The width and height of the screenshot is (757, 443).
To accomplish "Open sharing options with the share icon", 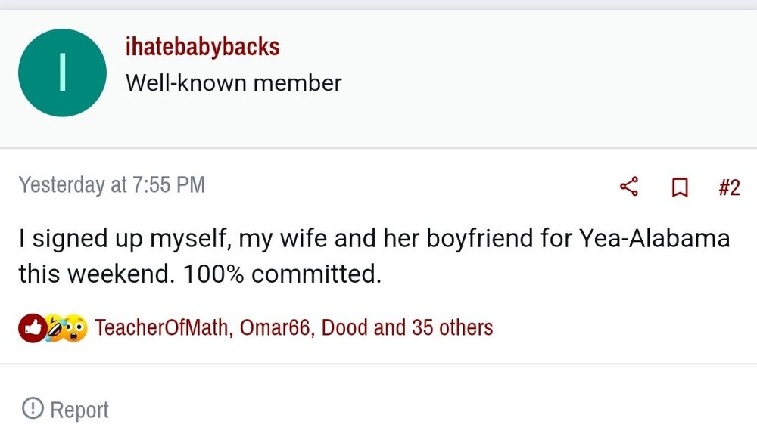I will click(628, 187).
